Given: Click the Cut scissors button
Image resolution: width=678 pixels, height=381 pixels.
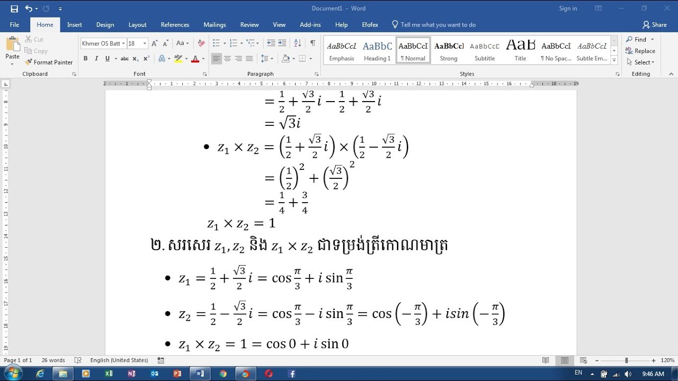Looking at the screenshot, I should click(34, 40).
